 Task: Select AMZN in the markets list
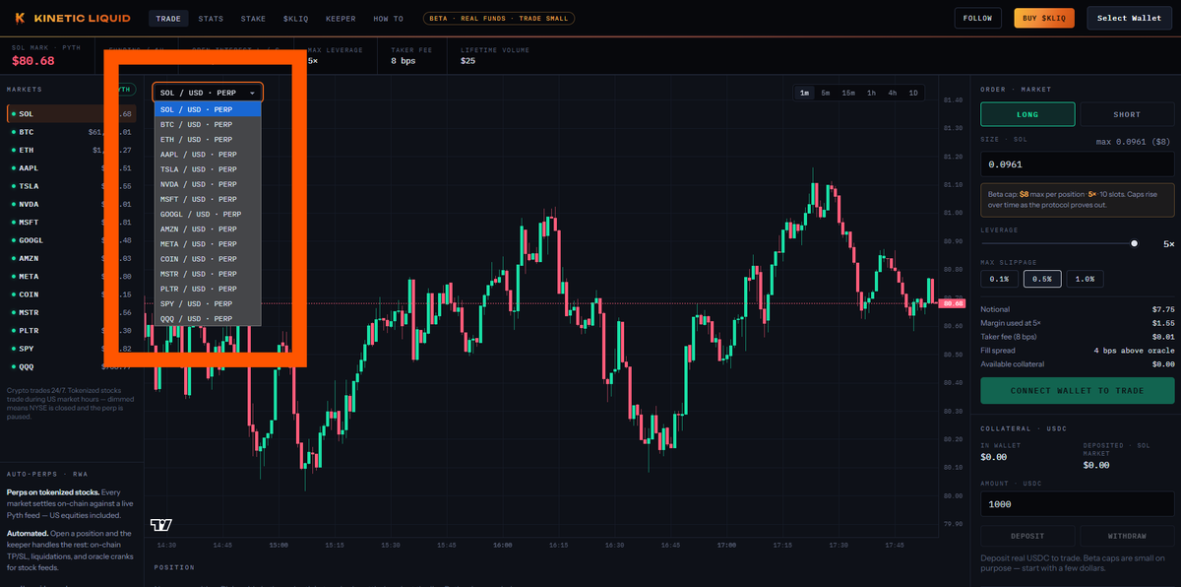(71, 258)
